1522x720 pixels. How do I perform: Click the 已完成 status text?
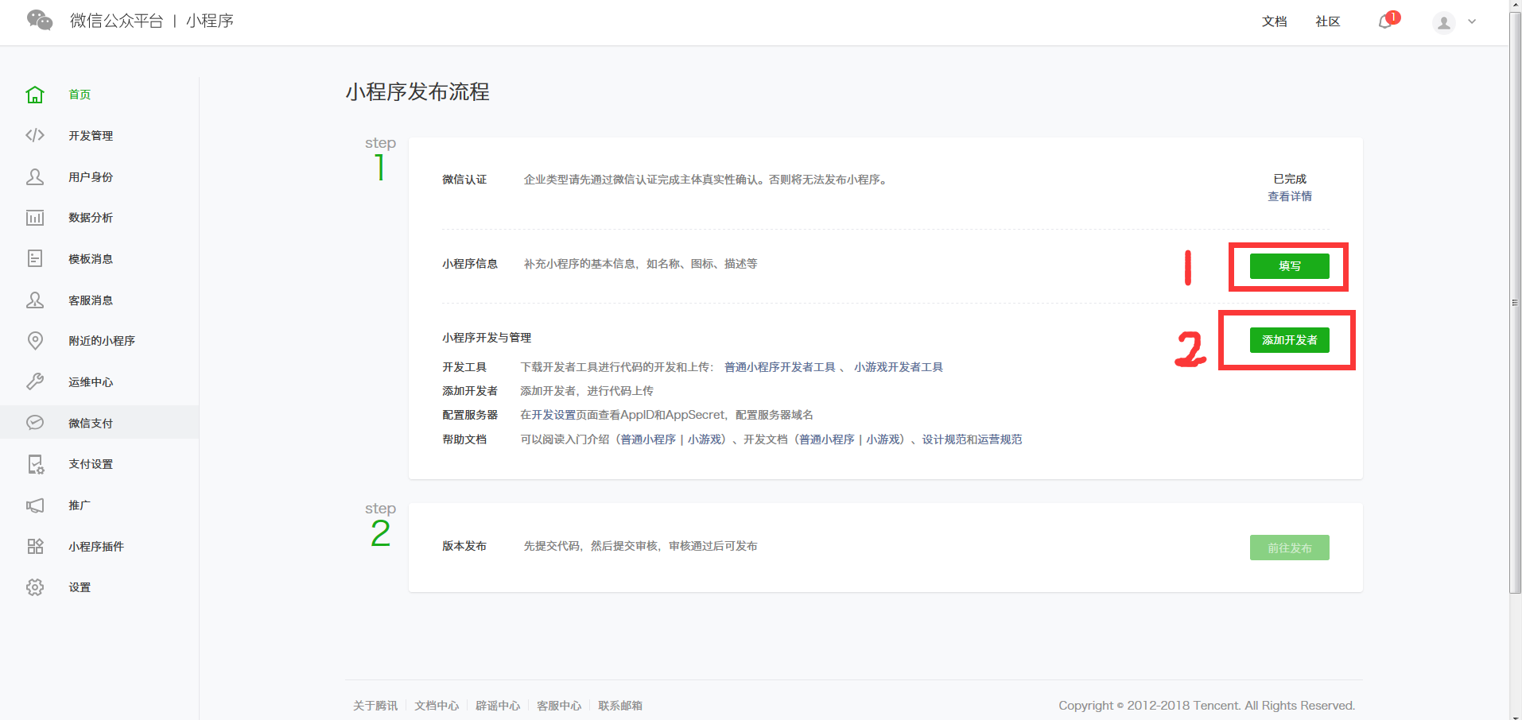pos(1290,179)
